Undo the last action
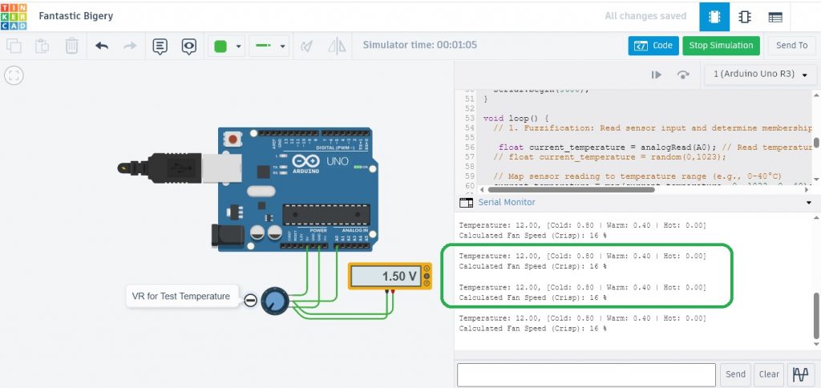This screenshot has width=821, height=388. 102,46
